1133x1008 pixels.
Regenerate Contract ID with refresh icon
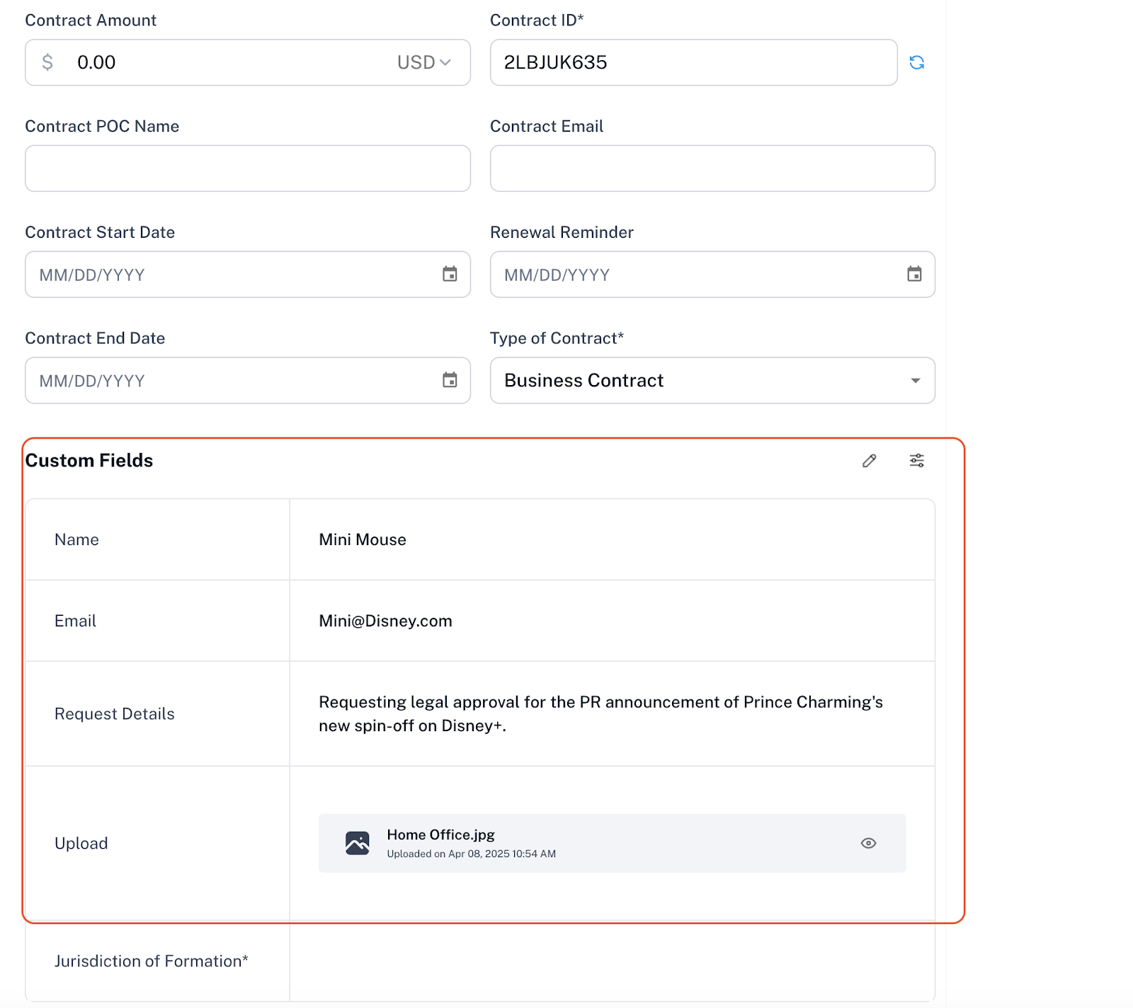917,62
